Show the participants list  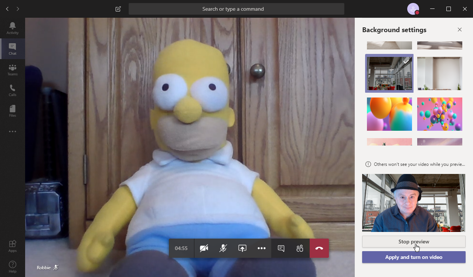pos(300,248)
